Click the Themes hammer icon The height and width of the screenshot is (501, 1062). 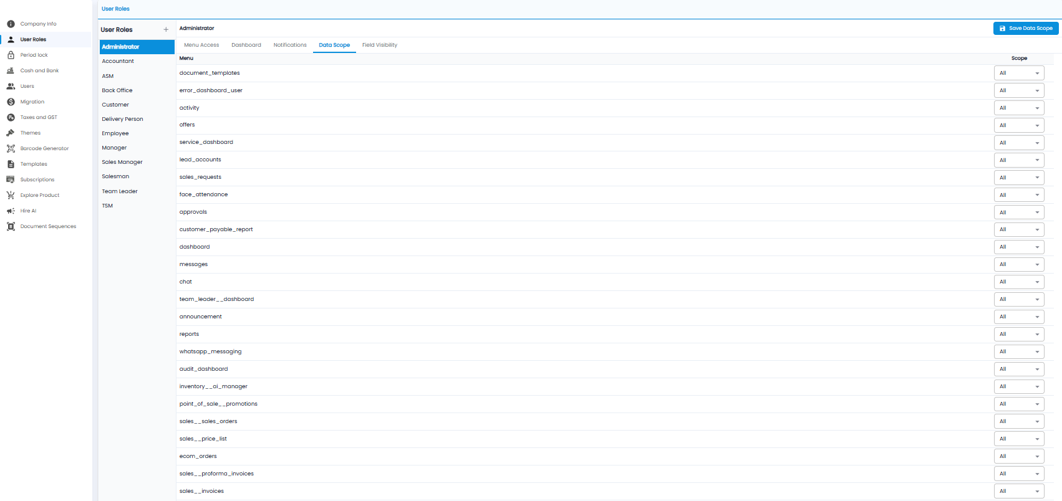coord(11,133)
